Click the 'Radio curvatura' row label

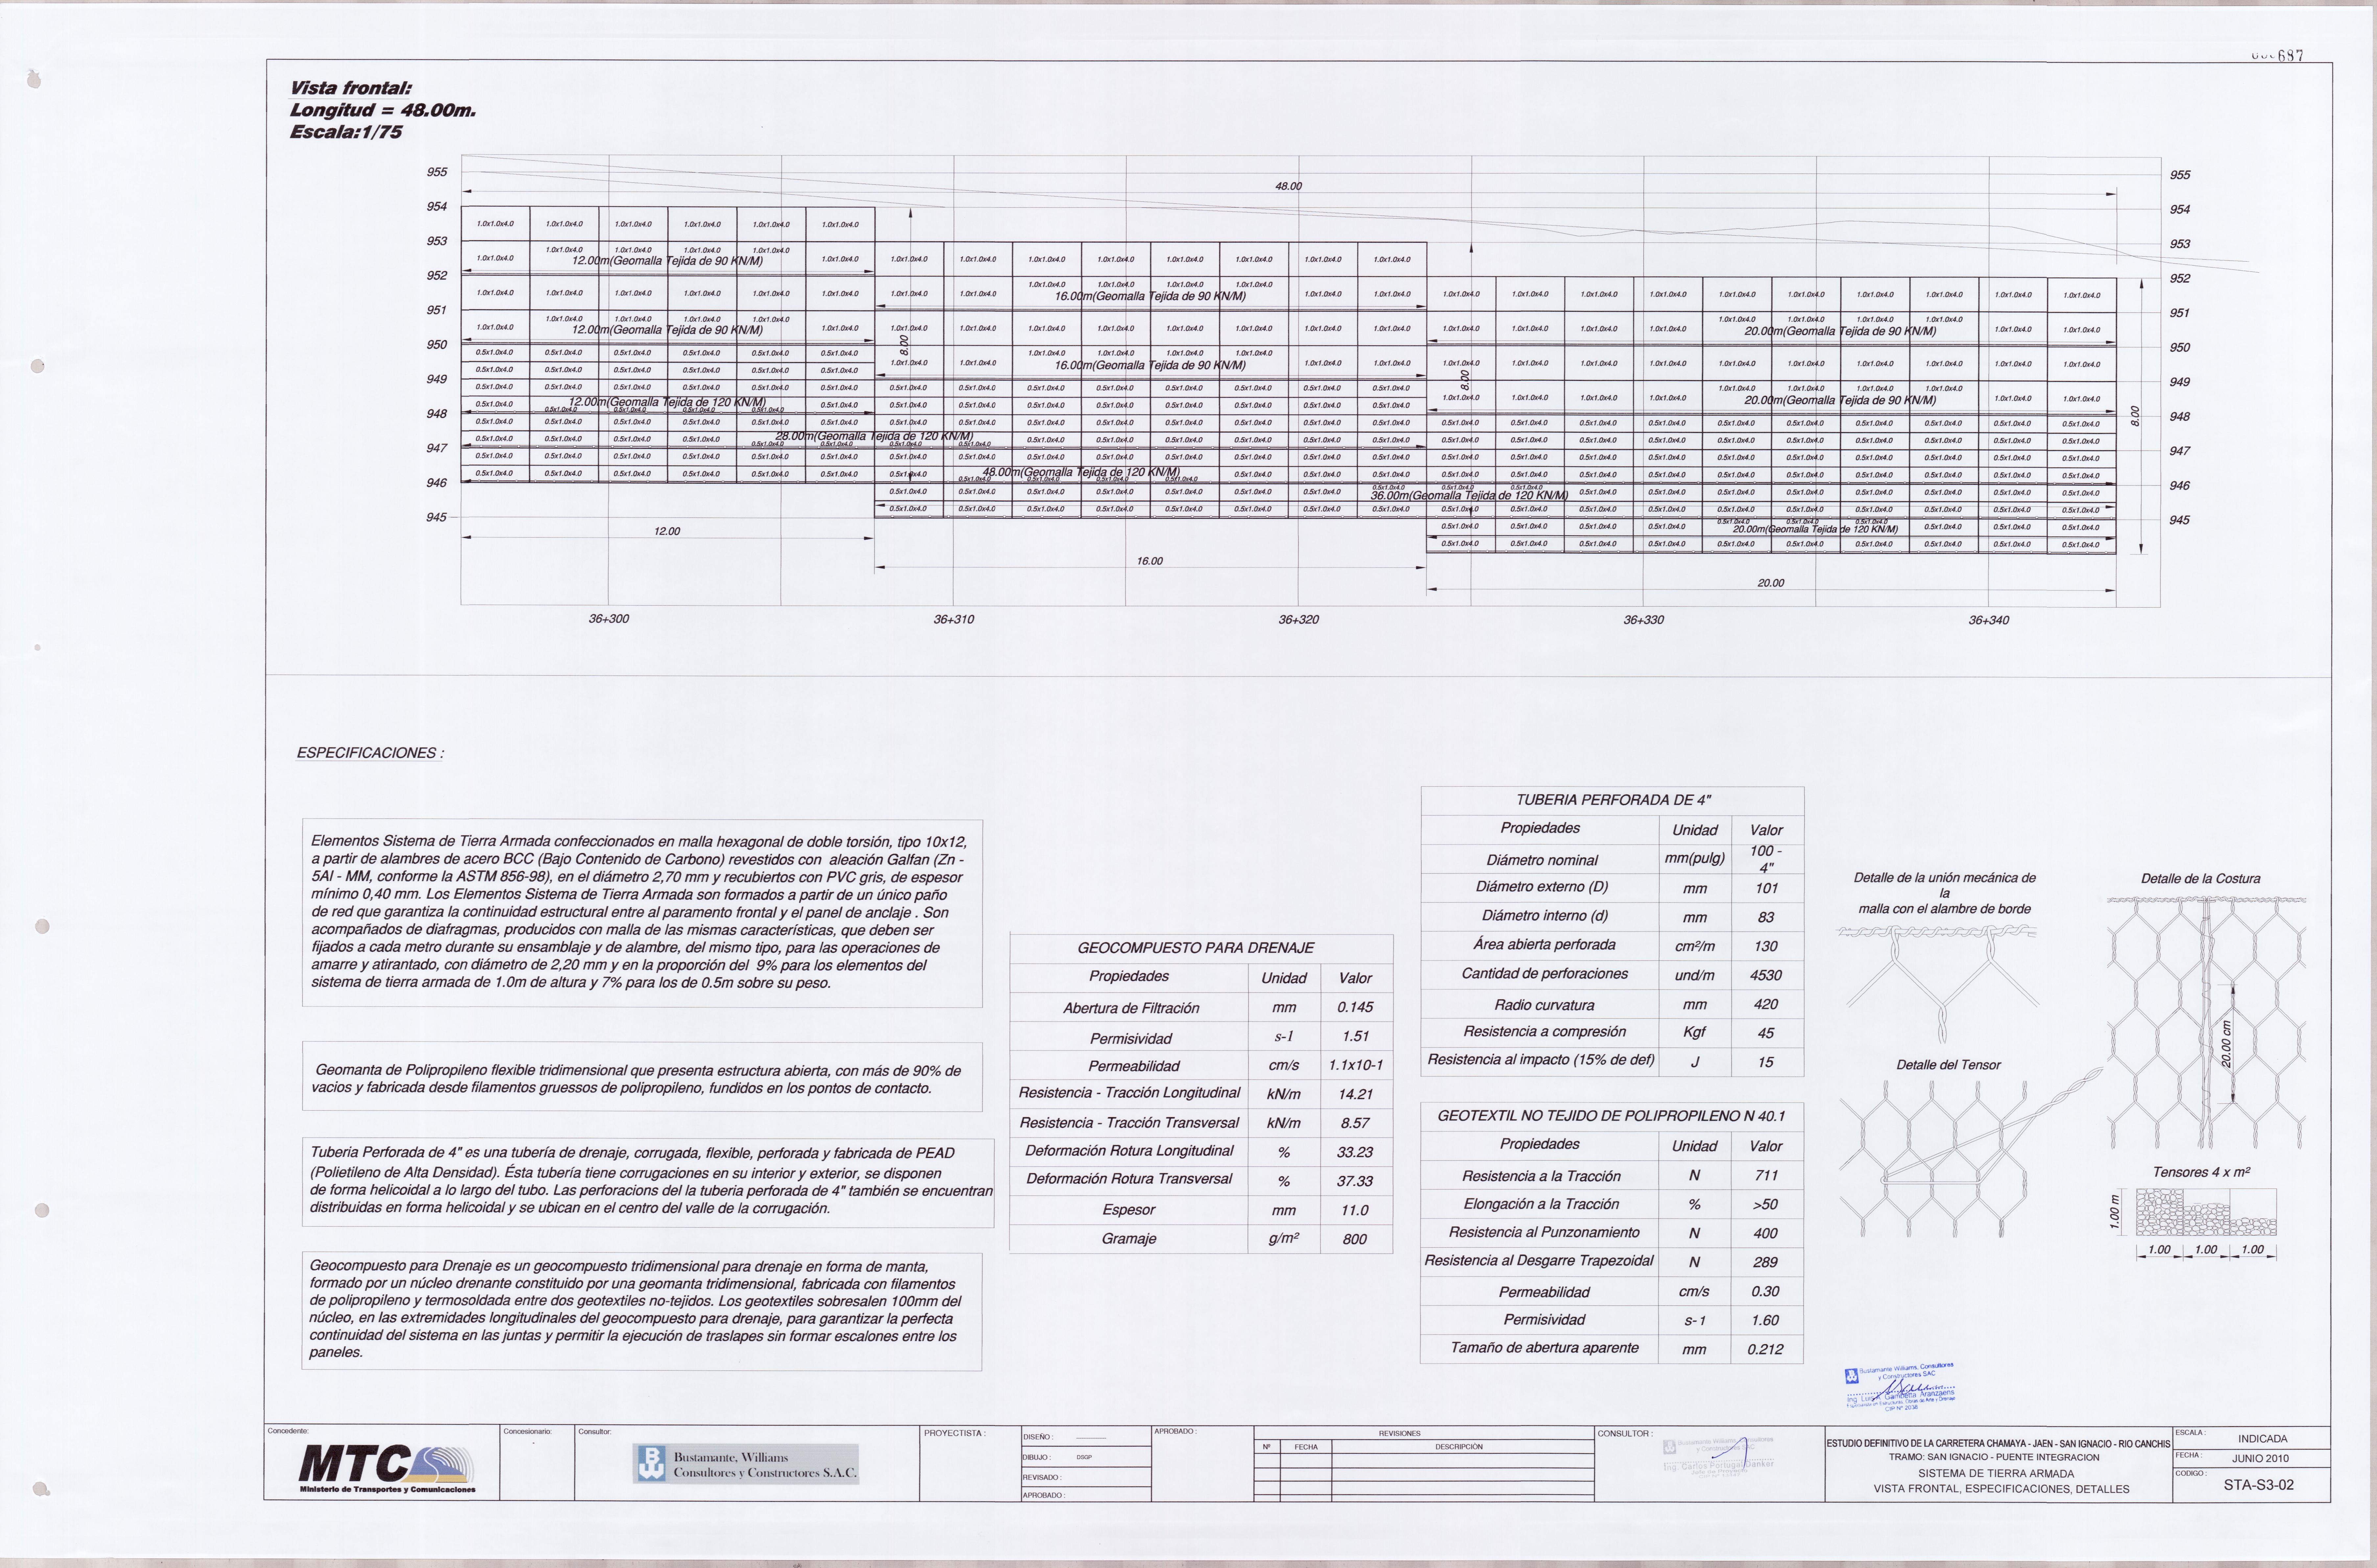(1544, 1005)
